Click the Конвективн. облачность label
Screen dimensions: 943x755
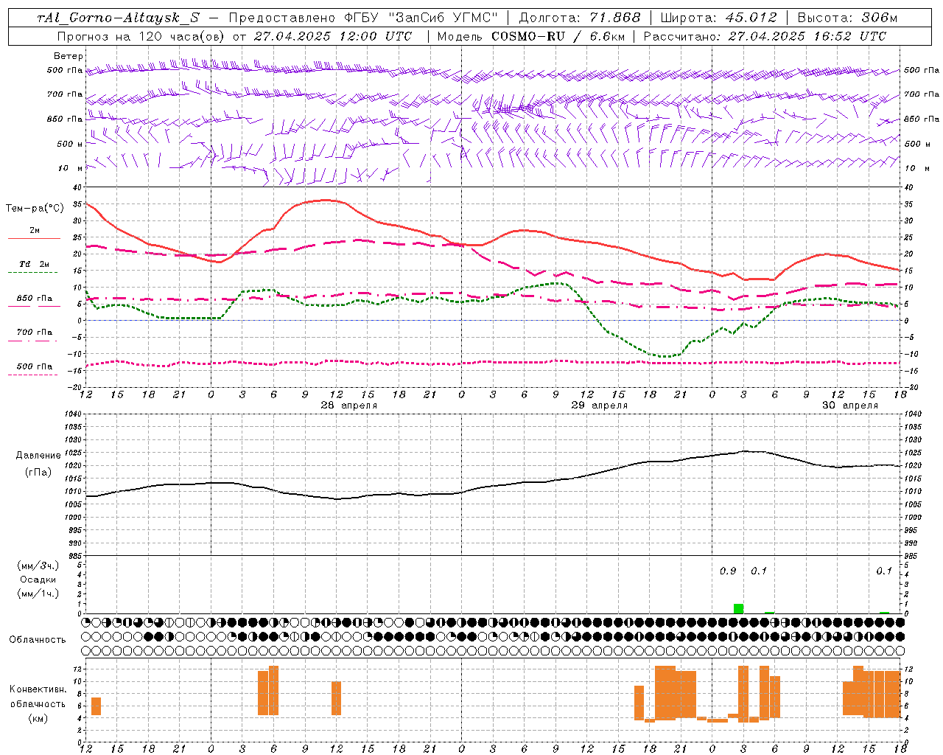tap(38, 697)
